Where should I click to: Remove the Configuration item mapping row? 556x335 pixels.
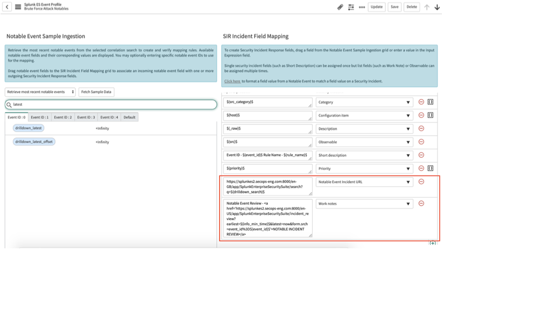421,115
